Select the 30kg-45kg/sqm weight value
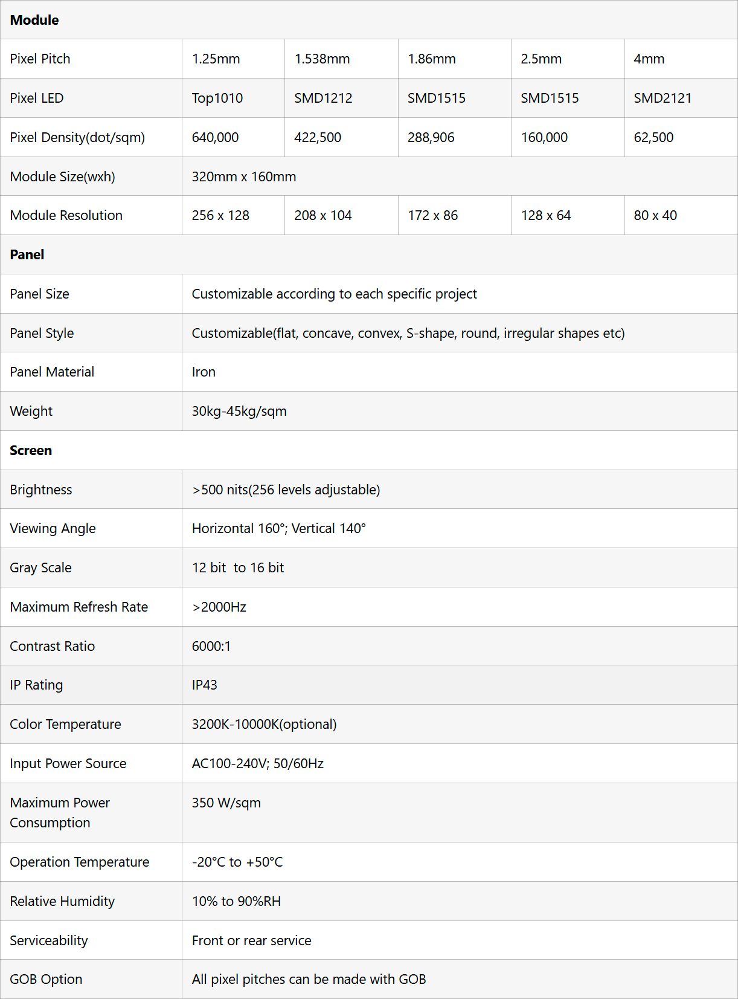Screen dimensions: 738x999 239,412
